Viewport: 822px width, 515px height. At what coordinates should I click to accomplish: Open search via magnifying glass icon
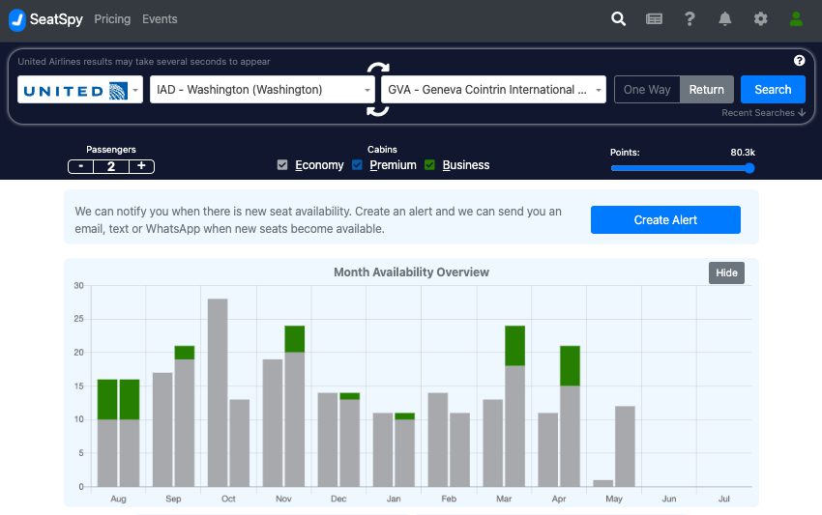619,19
